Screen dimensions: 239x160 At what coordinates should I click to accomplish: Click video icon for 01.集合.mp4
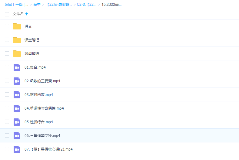(17, 67)
